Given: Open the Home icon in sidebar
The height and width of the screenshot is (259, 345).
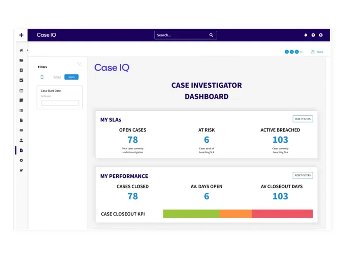Looking at the screenshot, I should (21, 50).
